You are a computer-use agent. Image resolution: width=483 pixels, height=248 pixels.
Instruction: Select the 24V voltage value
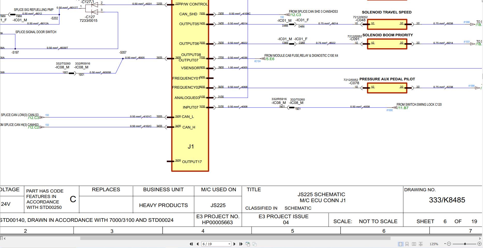pyautogui.click(x=6, y=204)
